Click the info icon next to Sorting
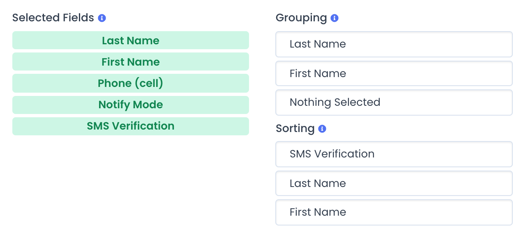This screenshot has width=526, height=237. point(322,129)
